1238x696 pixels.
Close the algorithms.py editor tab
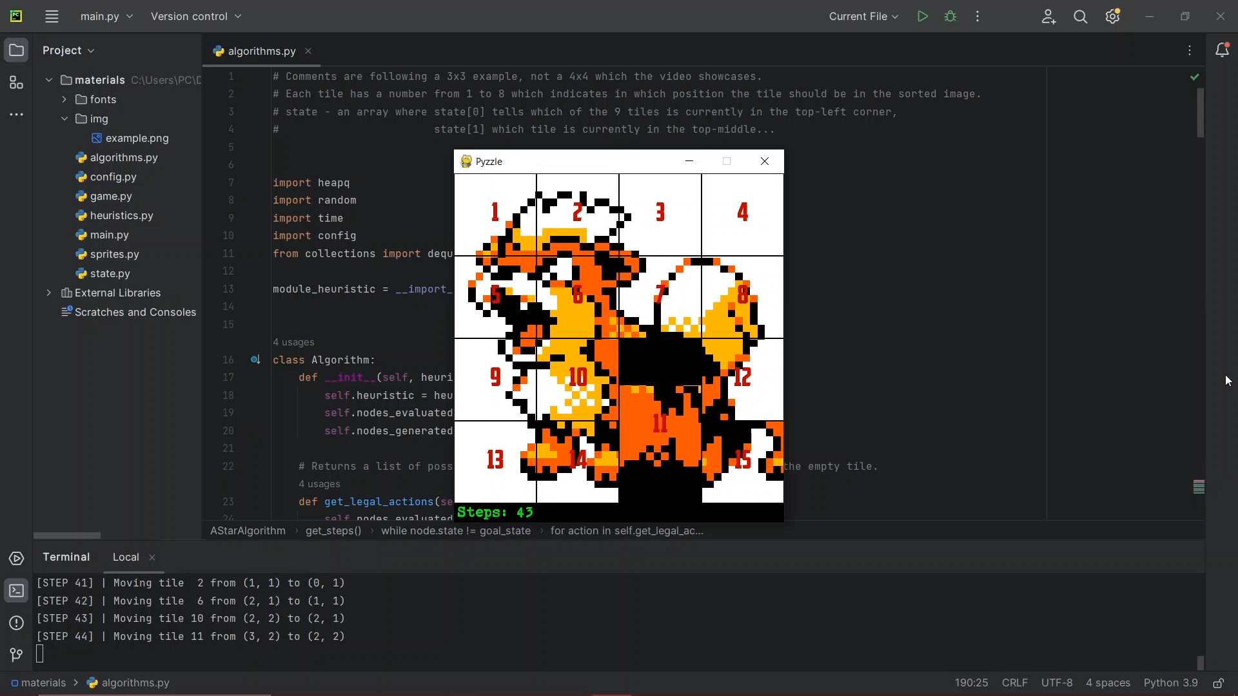(309, 52)
